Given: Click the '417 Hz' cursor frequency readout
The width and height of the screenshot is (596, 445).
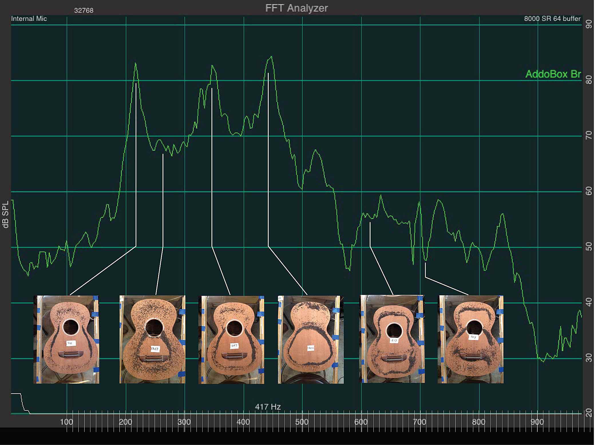Looking at the screenshot, I should 268,407.
